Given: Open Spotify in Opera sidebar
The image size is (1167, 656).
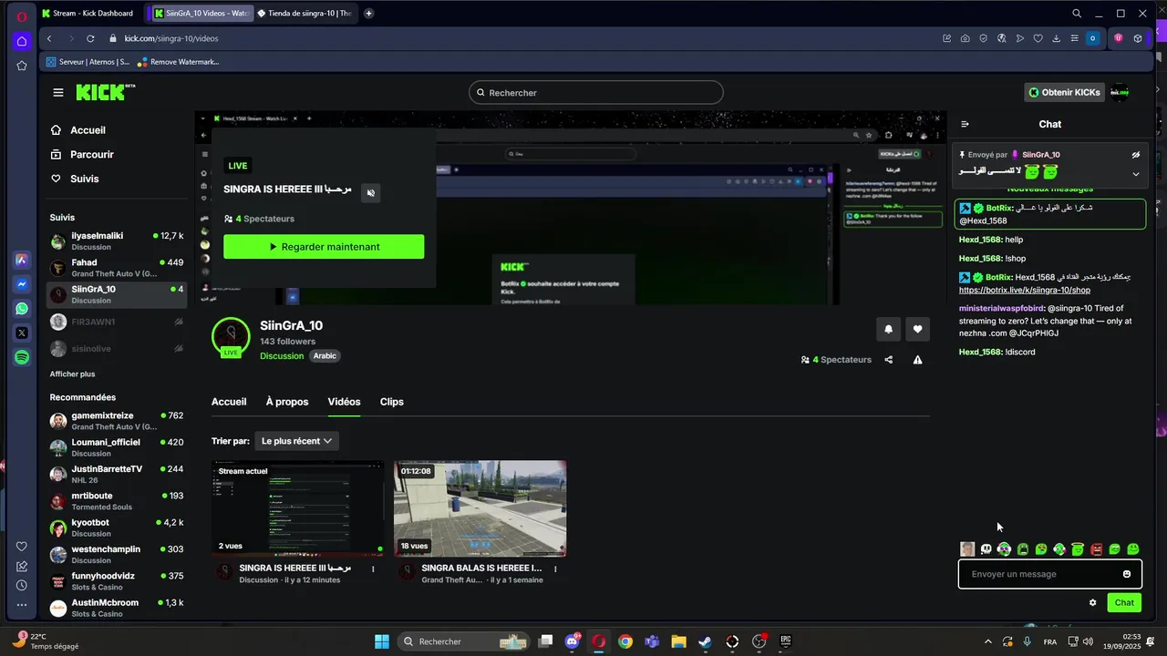Looking at the screenshot, I should point(22,358).
